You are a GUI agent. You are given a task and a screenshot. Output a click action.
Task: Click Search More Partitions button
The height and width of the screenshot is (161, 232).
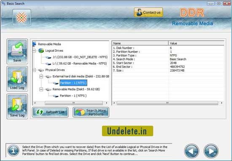(91, 112)
